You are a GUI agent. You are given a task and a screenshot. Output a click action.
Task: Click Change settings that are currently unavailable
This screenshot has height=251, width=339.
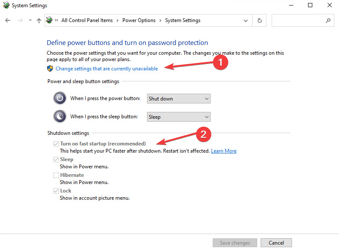tap(107, 69)
